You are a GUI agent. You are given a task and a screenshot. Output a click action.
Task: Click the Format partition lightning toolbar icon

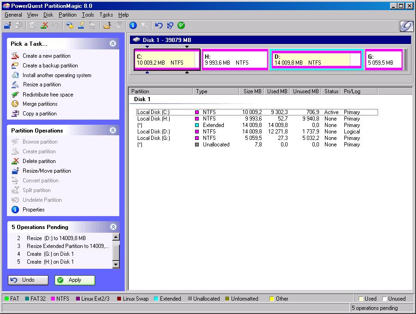click(x=81, y=25)
